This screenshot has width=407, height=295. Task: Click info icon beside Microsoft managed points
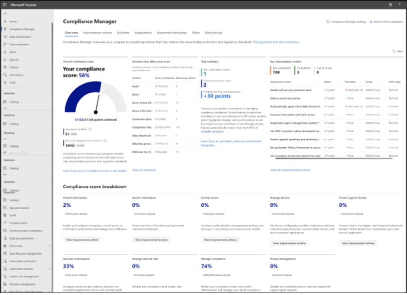pyautogui.click(x=105, y=141)
